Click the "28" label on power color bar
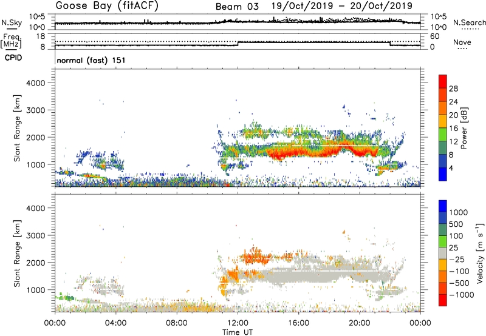 pos(453,89)
